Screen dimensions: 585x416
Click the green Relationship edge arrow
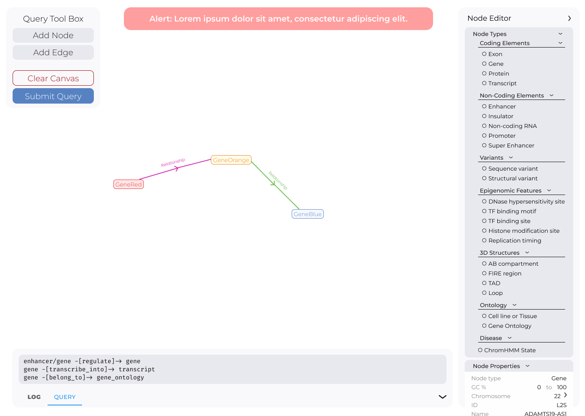pos(273,183)
